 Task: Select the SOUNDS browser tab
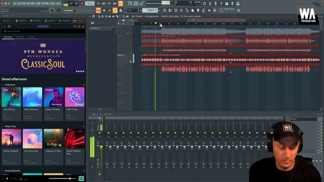[79, 21]
